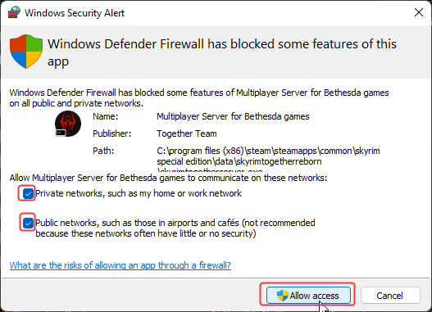The image size is (432, 312).
Task: Close the Windows Security Alert dialog
Action: (x=419, y=12)
